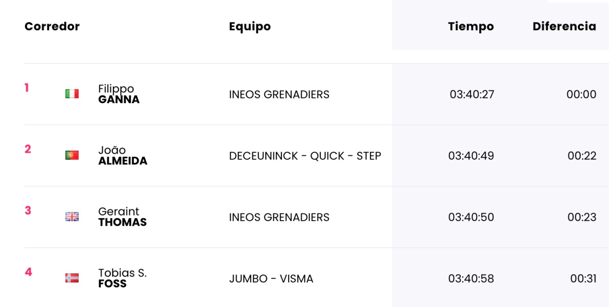Click the time 03:40:27 for Ganna
The height and width of the screenshot is (307, 613).
pos(472,95)
